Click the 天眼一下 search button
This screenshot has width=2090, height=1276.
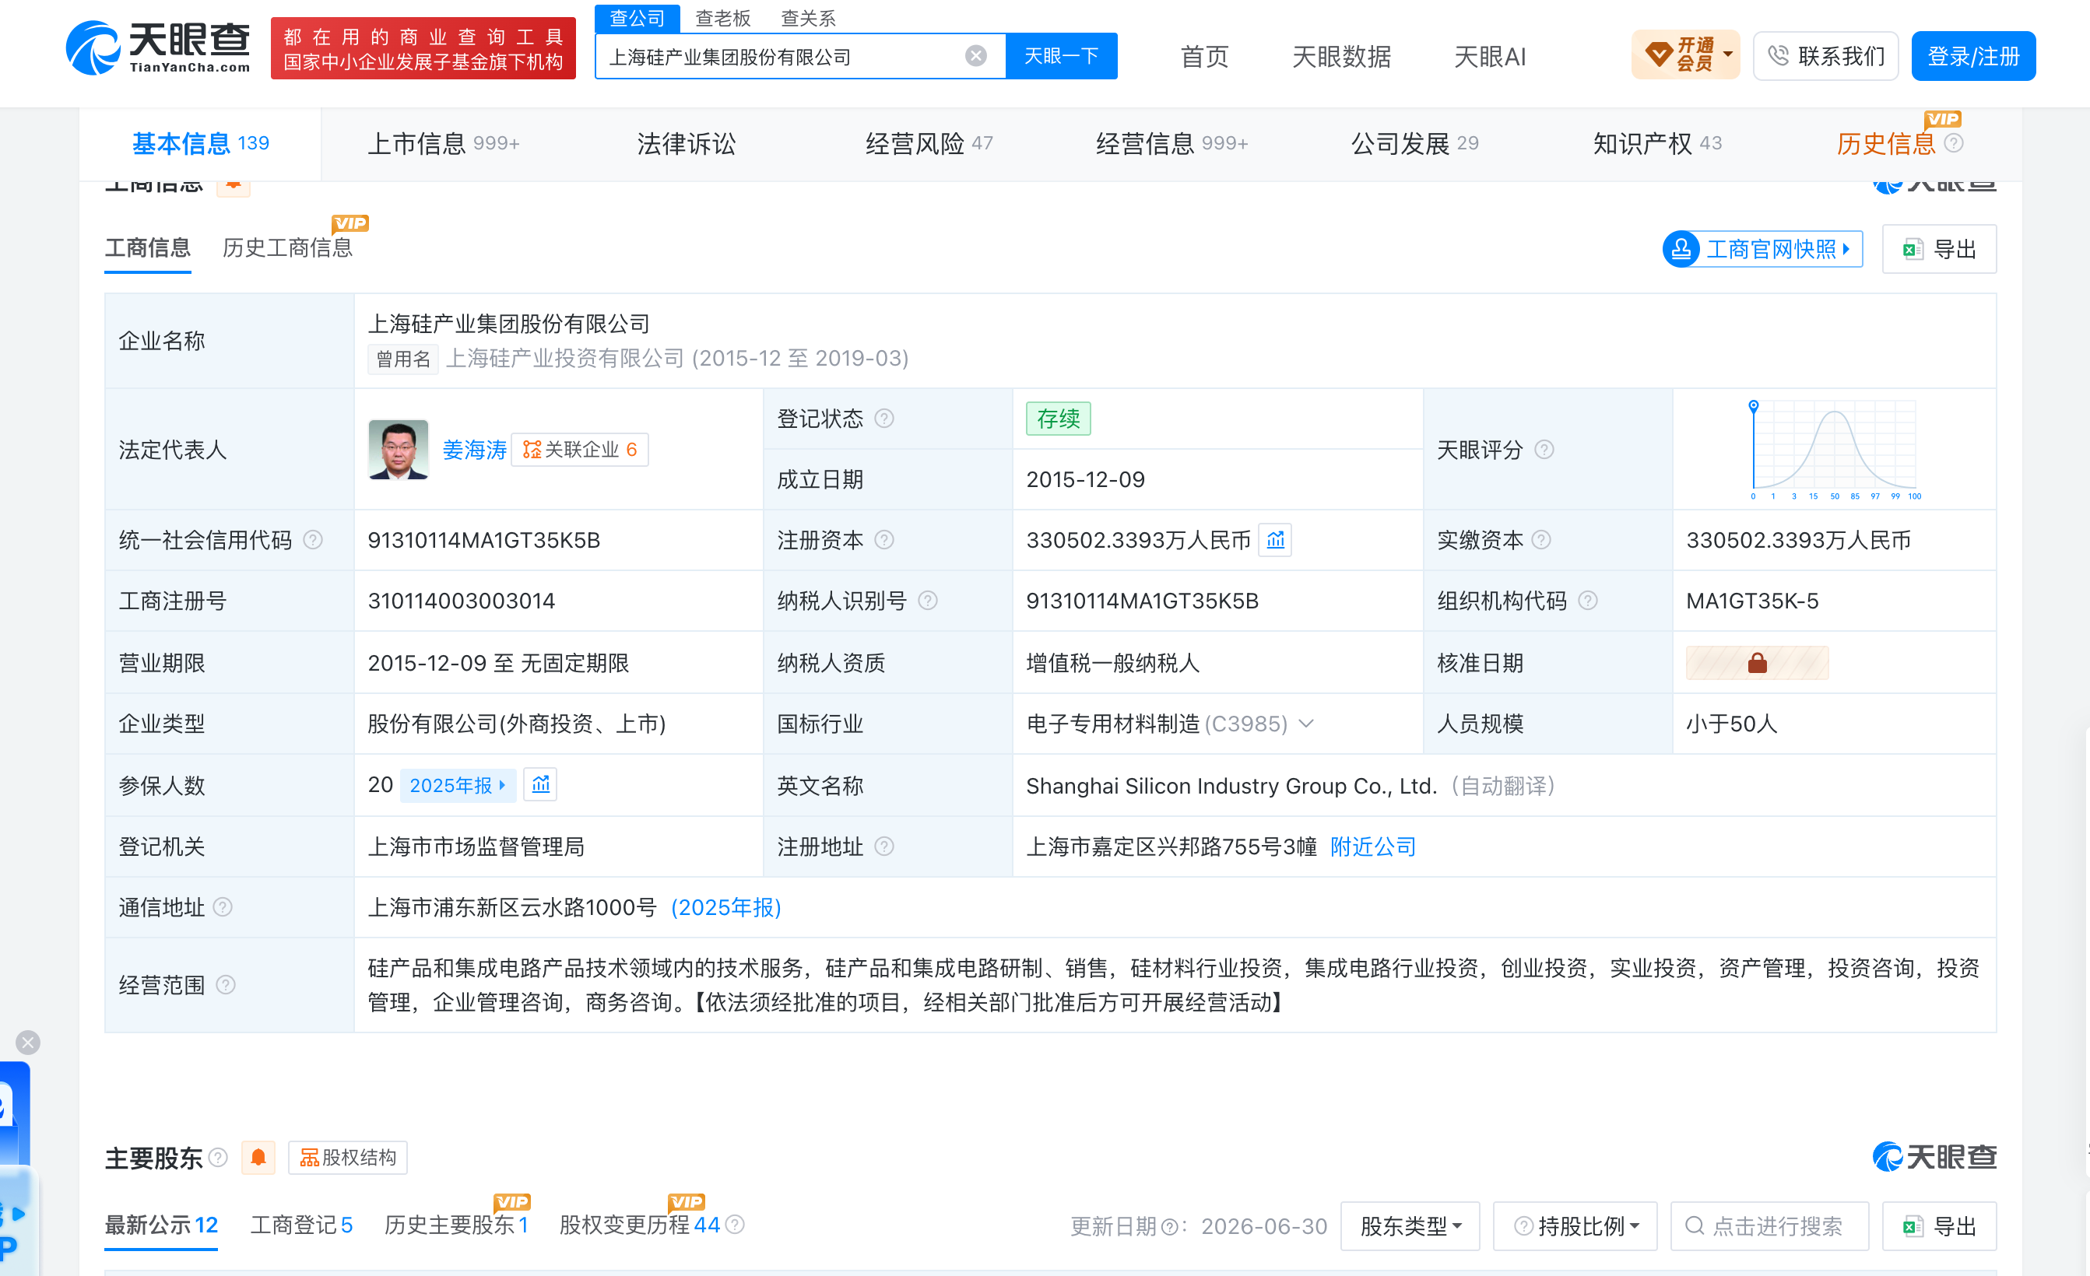(1061, 56)
